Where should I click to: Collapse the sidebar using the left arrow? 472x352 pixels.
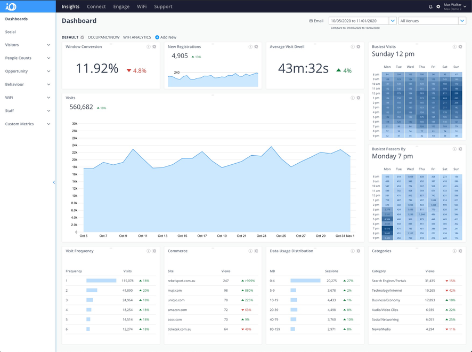click(54, 182)
